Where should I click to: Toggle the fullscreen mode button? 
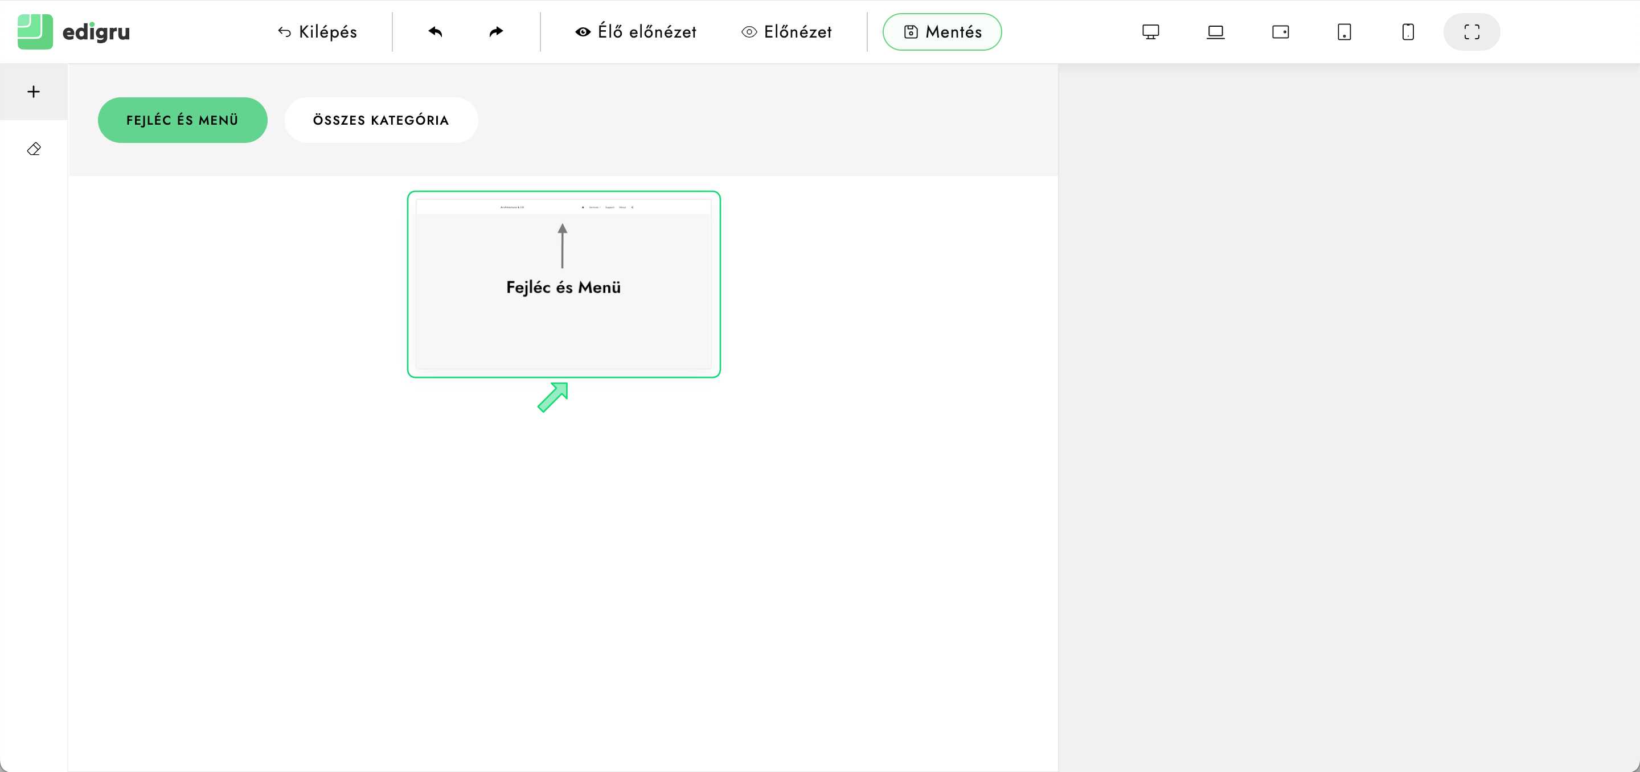click(1471, 32)
